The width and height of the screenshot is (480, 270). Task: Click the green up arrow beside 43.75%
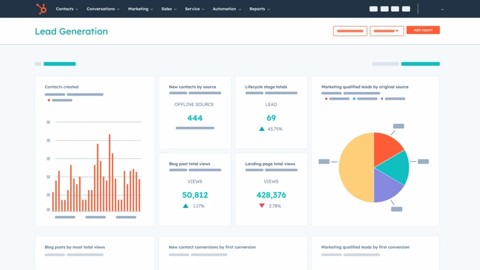point(262,129)
